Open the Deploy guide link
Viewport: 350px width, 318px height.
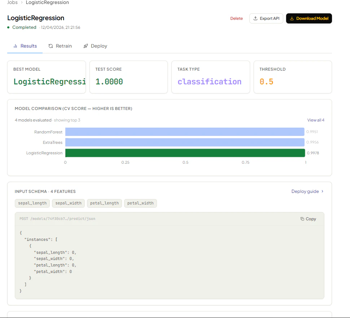(x=305, y=191)
